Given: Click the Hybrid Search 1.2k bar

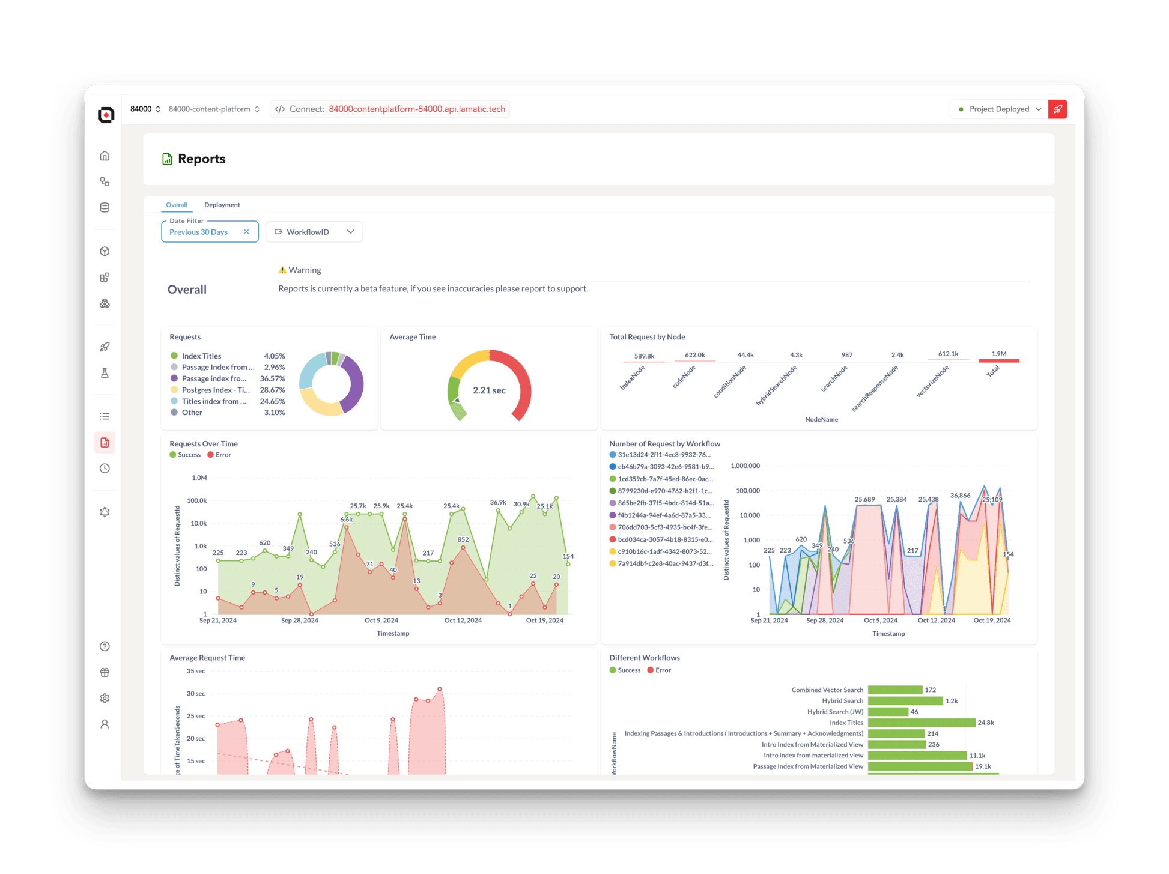Looking at the screenshot, I should (905, 701).
